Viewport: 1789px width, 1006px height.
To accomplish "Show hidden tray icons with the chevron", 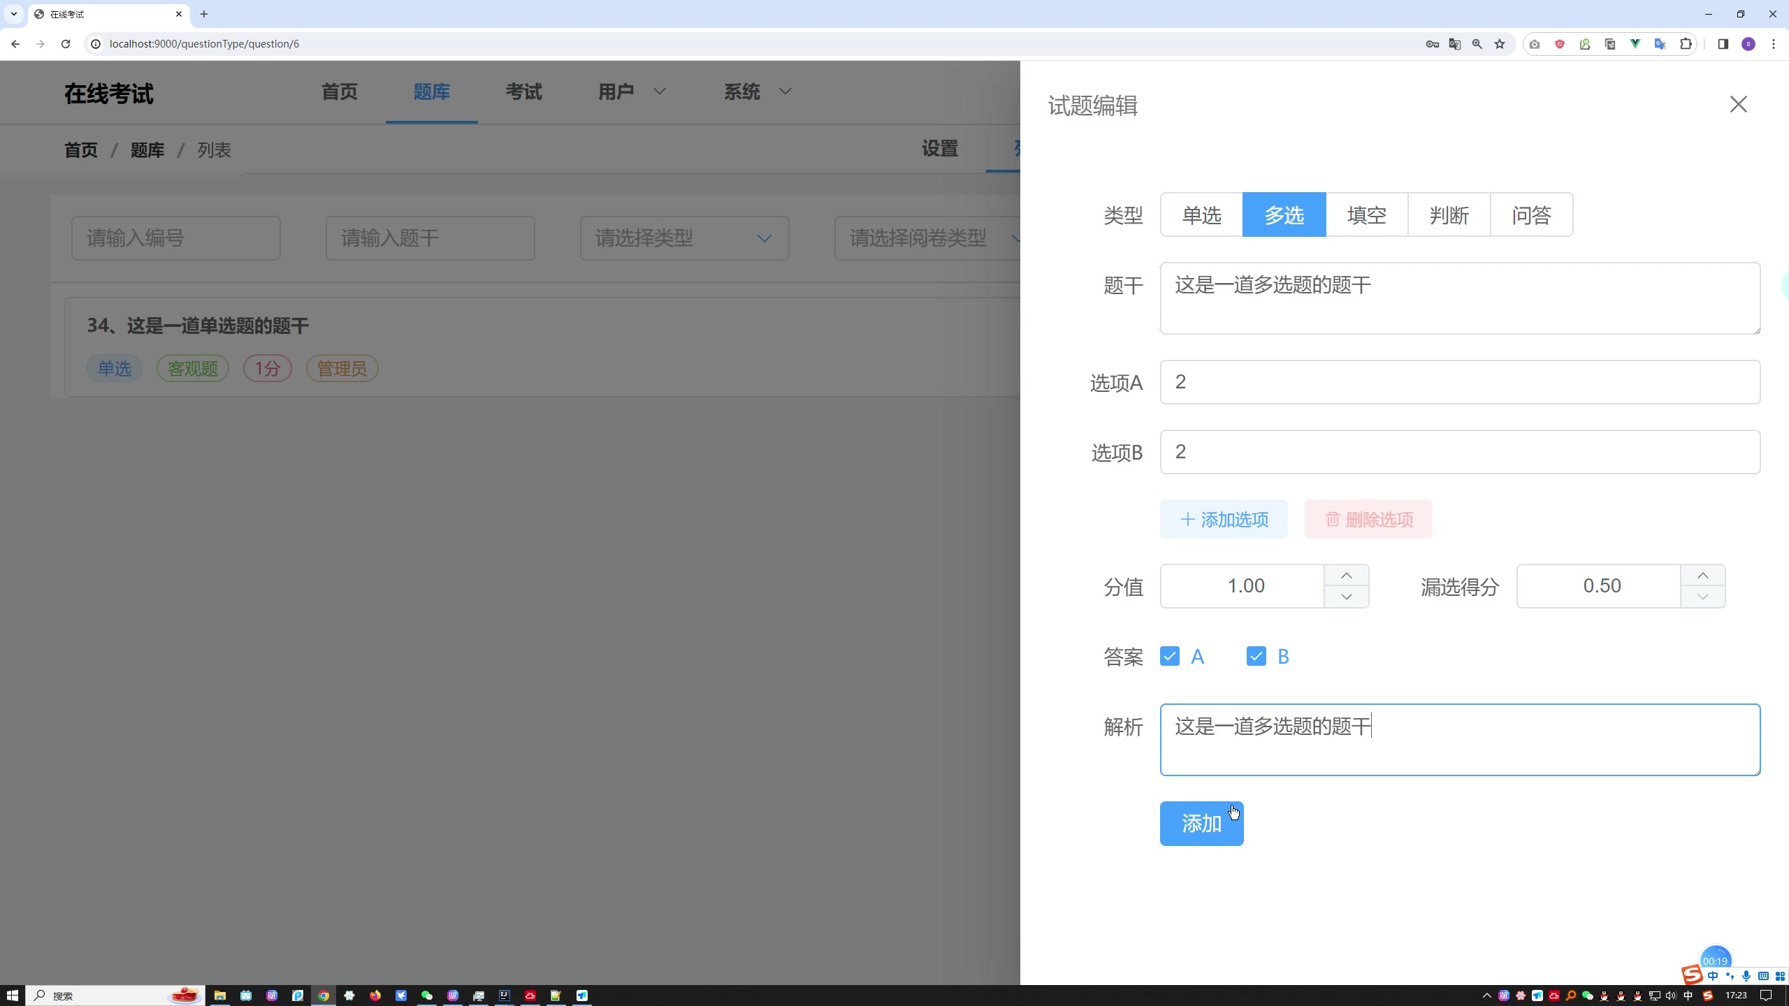I will (1486, 996).
